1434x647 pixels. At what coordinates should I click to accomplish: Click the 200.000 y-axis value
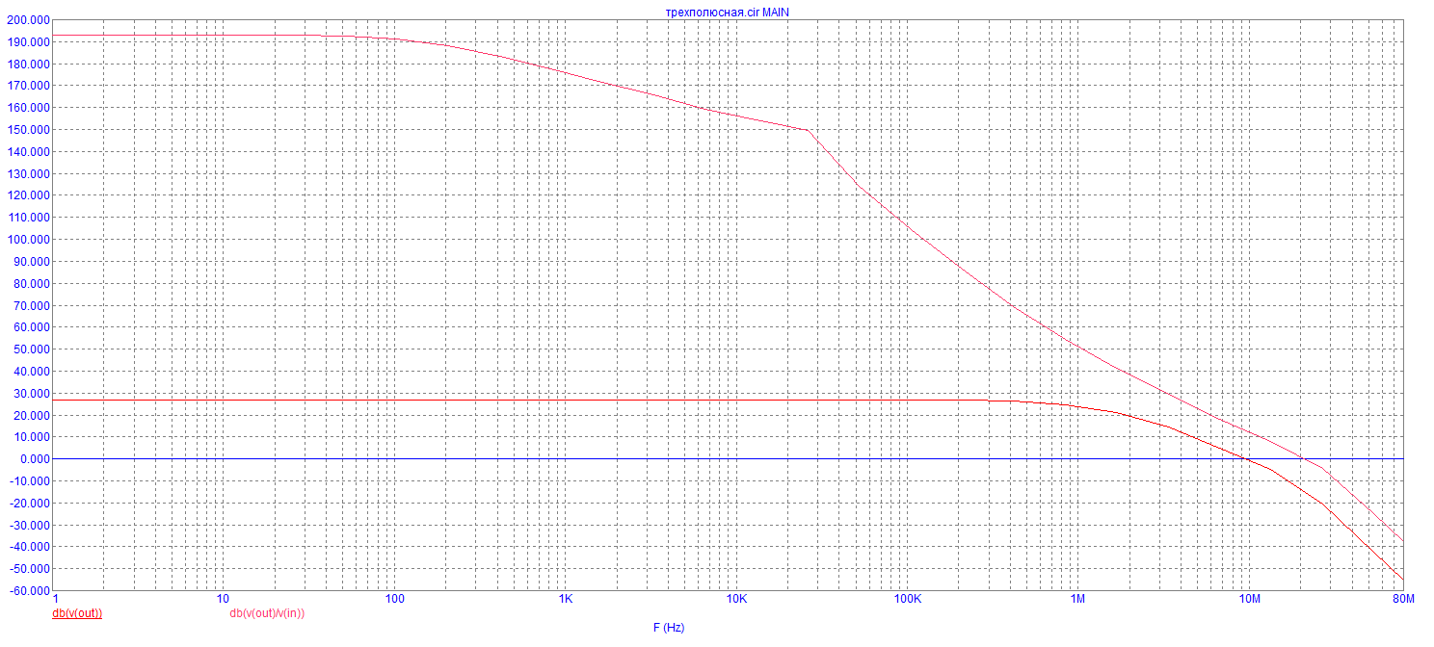tap(30, 20)
